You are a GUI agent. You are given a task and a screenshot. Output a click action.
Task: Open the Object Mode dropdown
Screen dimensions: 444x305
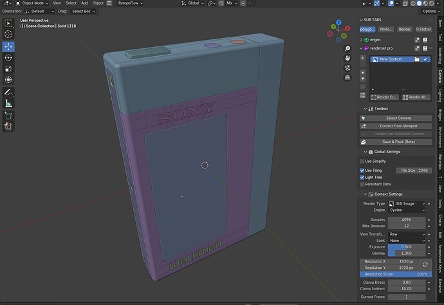[32, 3]
